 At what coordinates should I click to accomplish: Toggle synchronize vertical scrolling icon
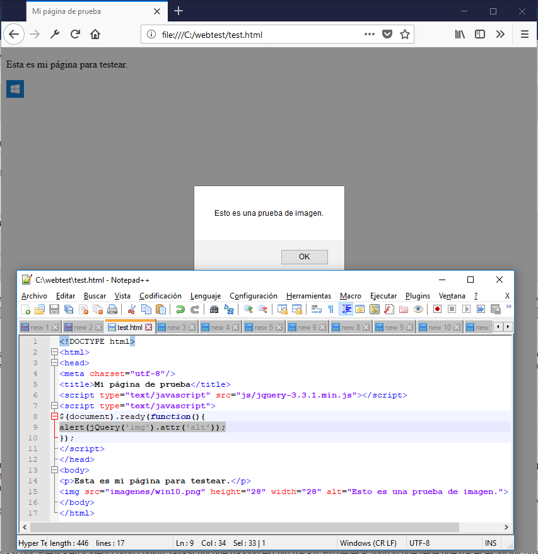[x=282, y=310]
